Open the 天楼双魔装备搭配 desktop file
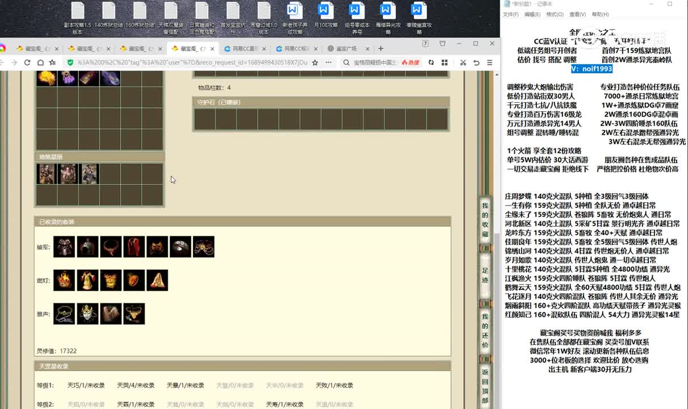Viewport: 688px width, 409px height. [171, 18]
